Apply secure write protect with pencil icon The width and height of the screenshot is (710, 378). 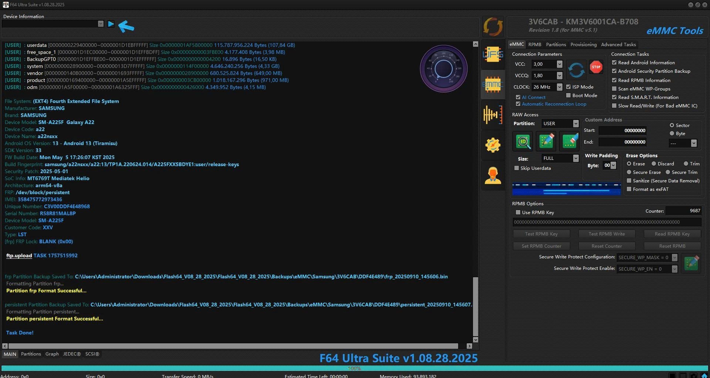click(x=691, y=263)
